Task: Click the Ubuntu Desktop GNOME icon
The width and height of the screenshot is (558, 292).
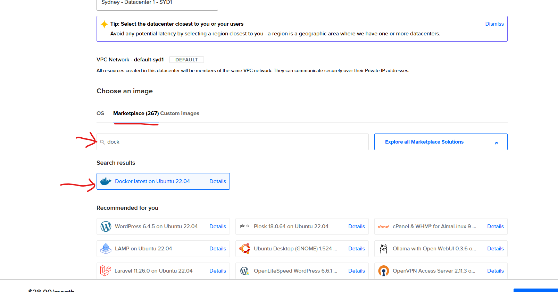Action: [x=244, y=249]
